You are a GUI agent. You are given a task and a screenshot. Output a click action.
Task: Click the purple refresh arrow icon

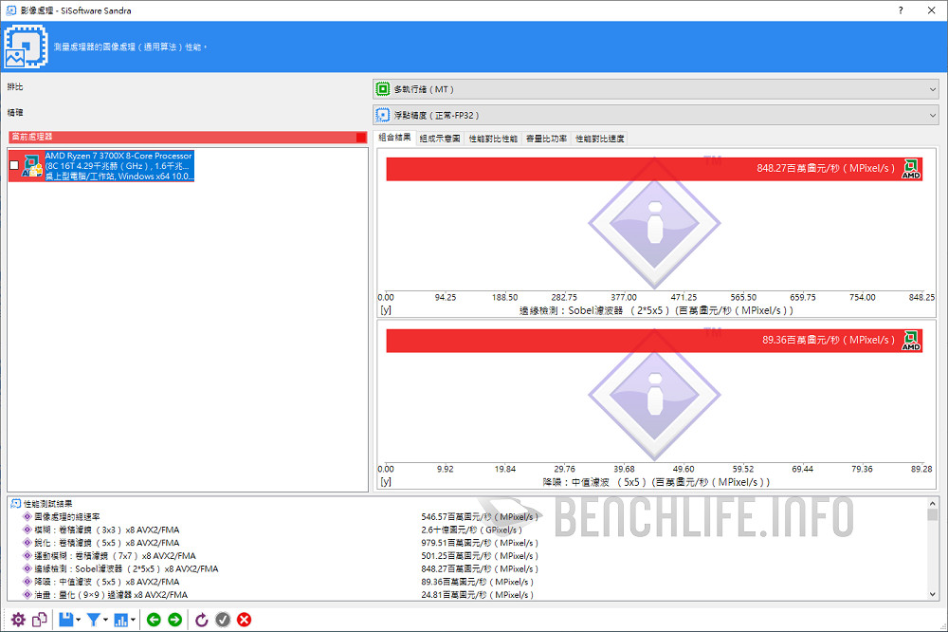coord(201,620)
